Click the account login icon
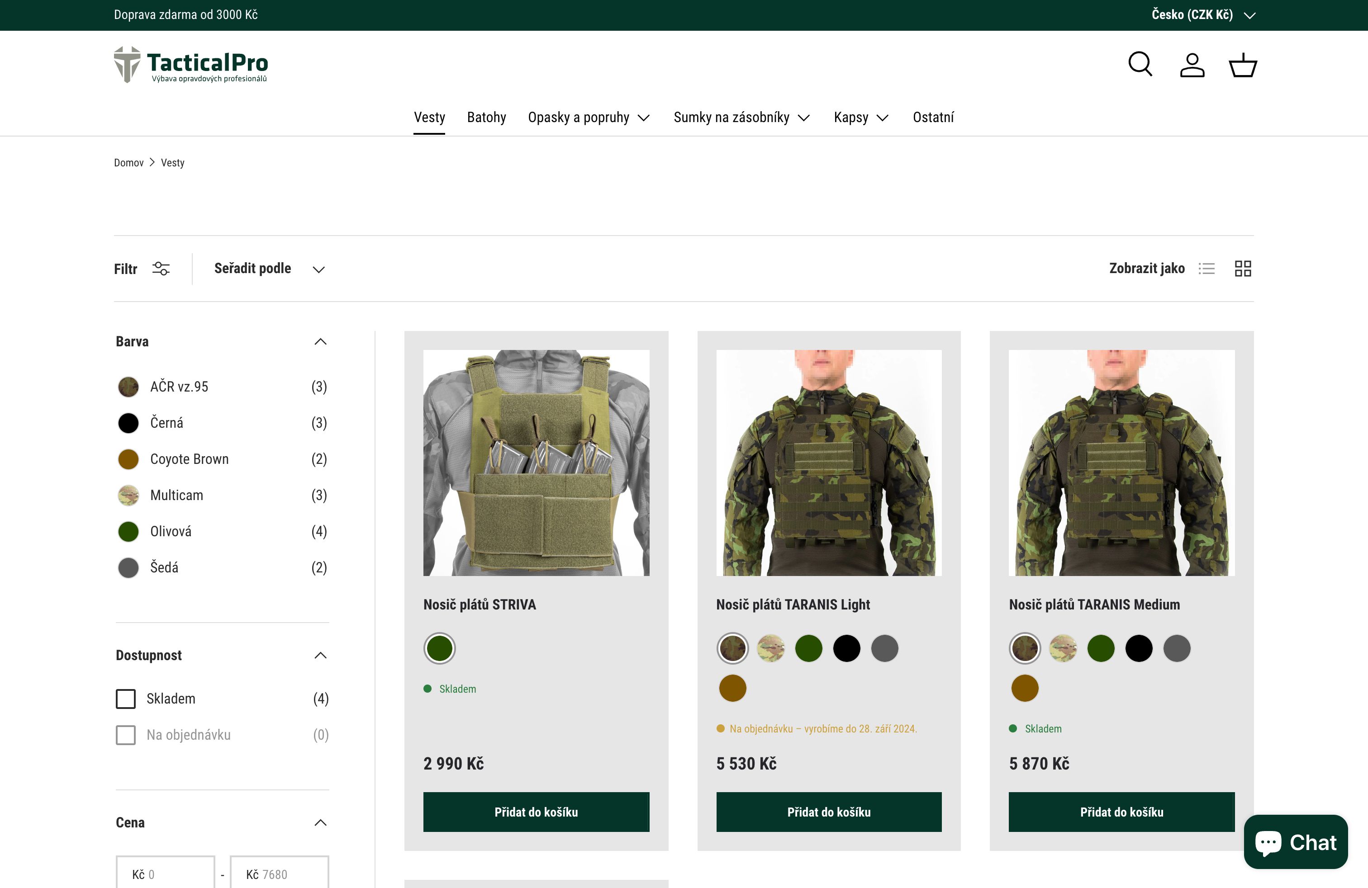Screen dimensions: 1368x888 pos(1192,64)
